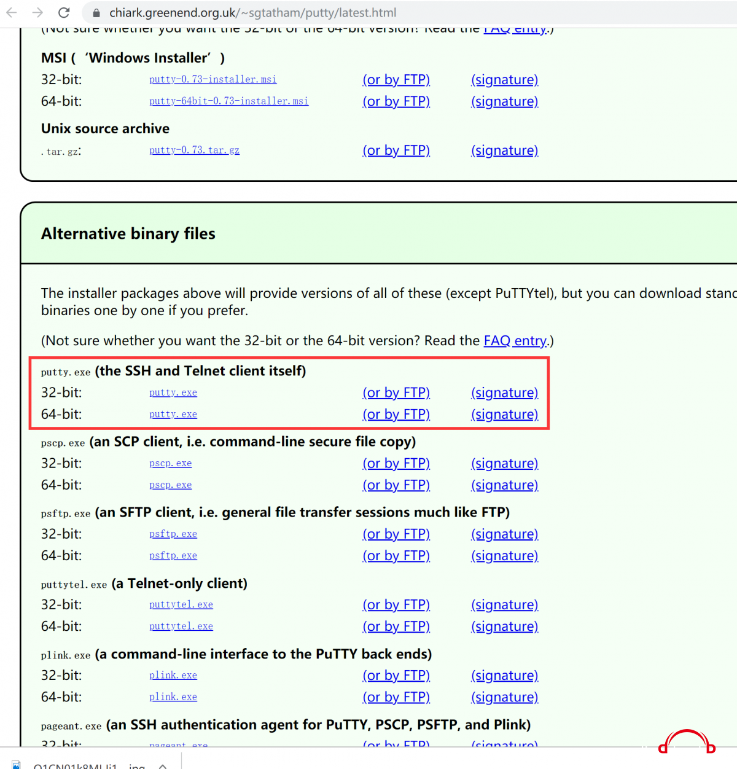Open FTP link for 64-bit pscp.exe
The width and height of the screenshot is (737, 769).
tap(396, 485)
